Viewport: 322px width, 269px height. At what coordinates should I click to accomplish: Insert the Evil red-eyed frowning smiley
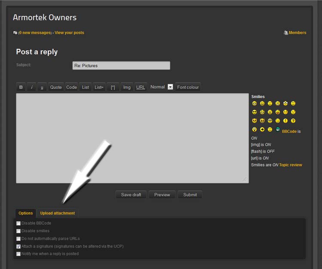tap(255, 121)
